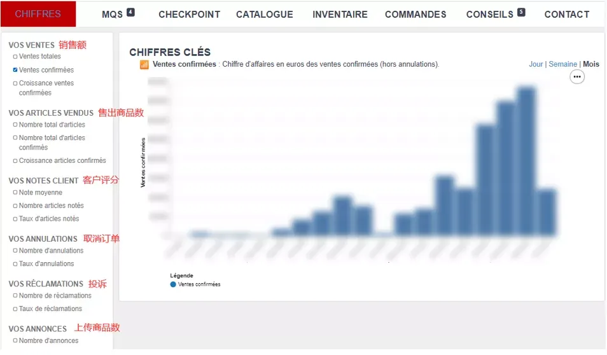Open the CHECKPOINT tab

(190, 15)
